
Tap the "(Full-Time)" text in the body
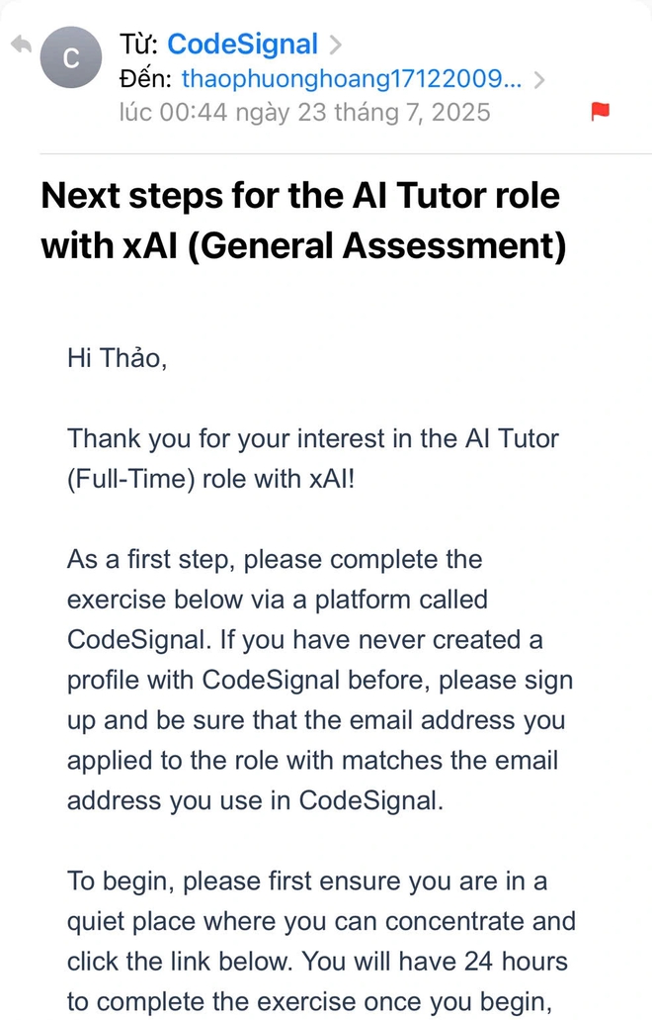[x=131, y=480]
